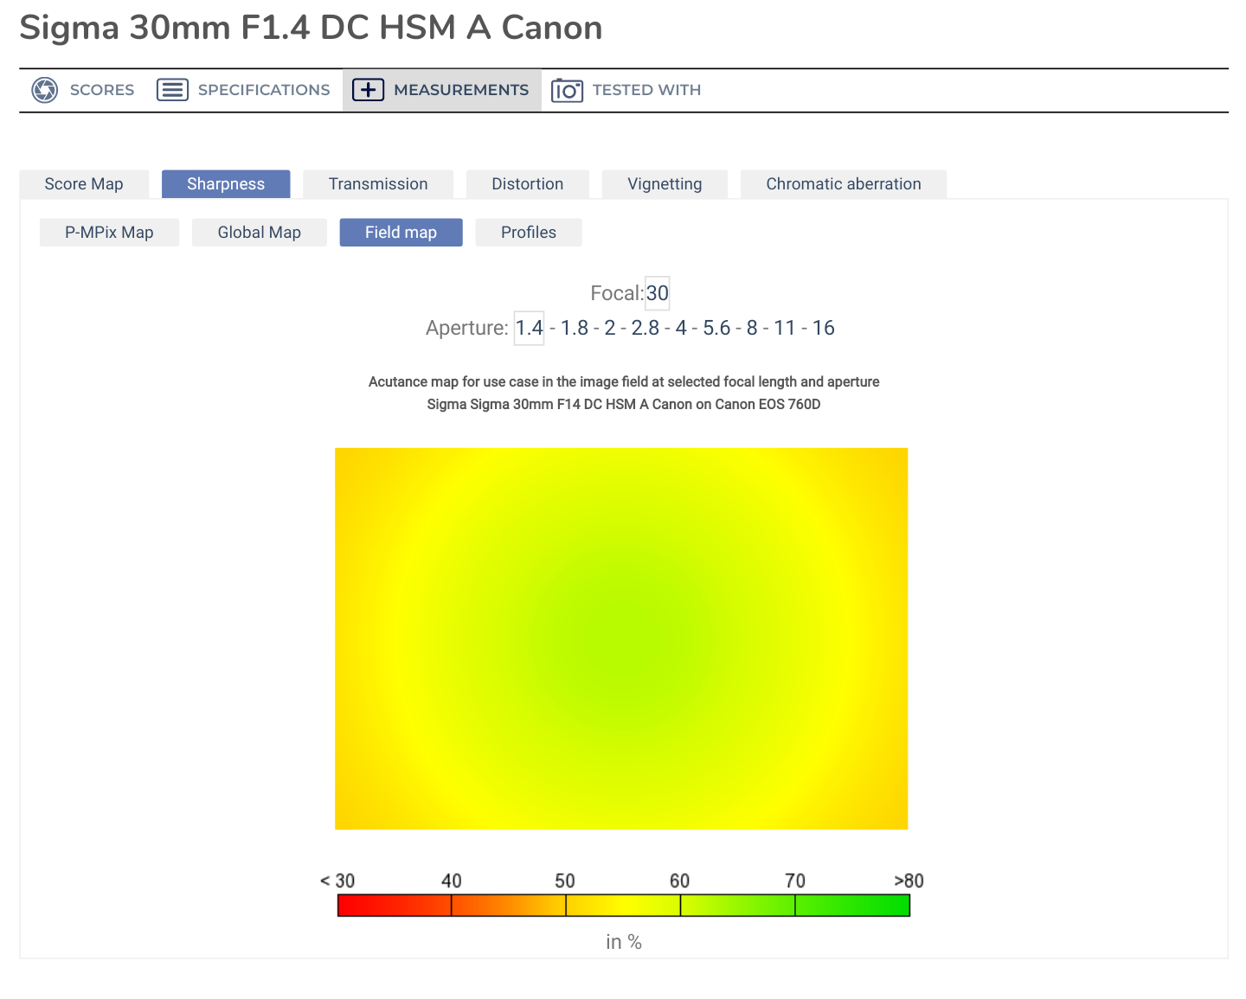Open the TESTED WITH section

(x=626, y=90)
